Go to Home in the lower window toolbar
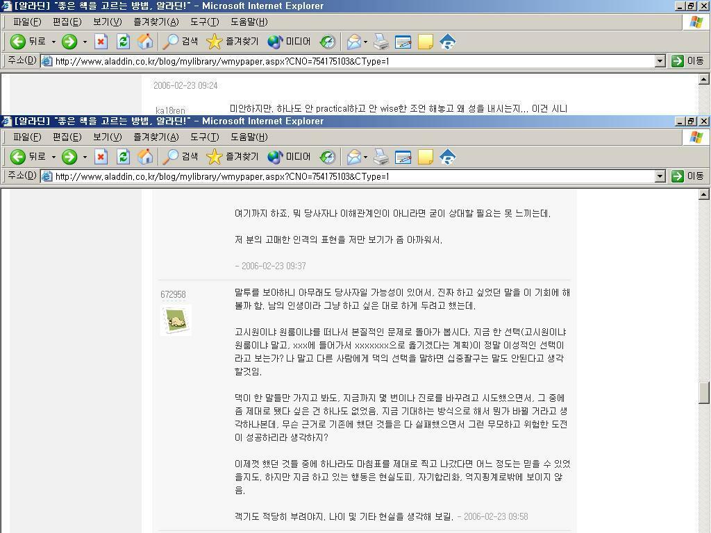Image resolution: width=711 pixels, height=533 pixels. click(145, 157)
